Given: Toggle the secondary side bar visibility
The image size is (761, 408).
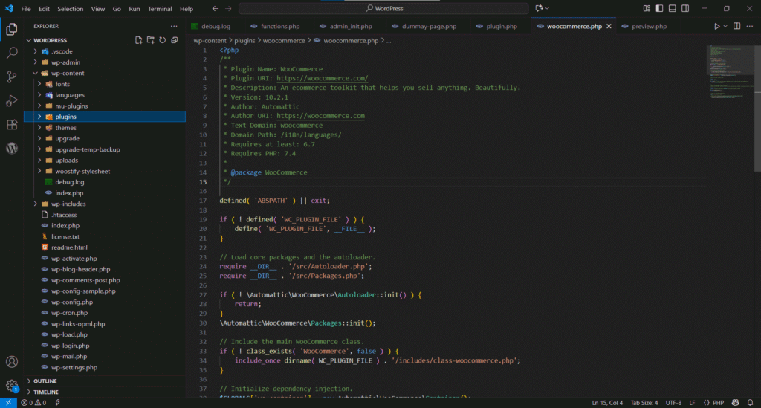Looking at the screenshot, I should (x=685, y=9).
